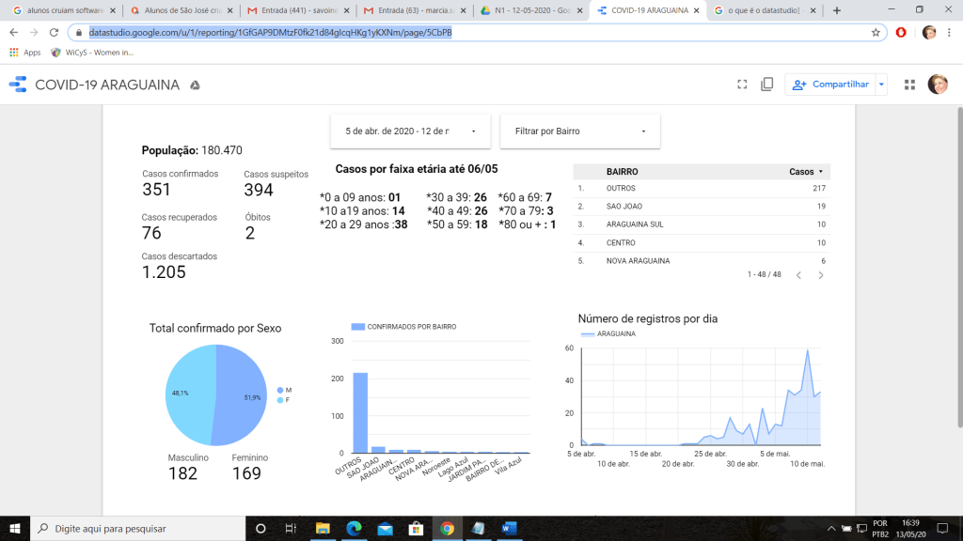Click the Drive icon next to report title
The width and height of the screenshot is (963, 541).
[x=195, y=85]
